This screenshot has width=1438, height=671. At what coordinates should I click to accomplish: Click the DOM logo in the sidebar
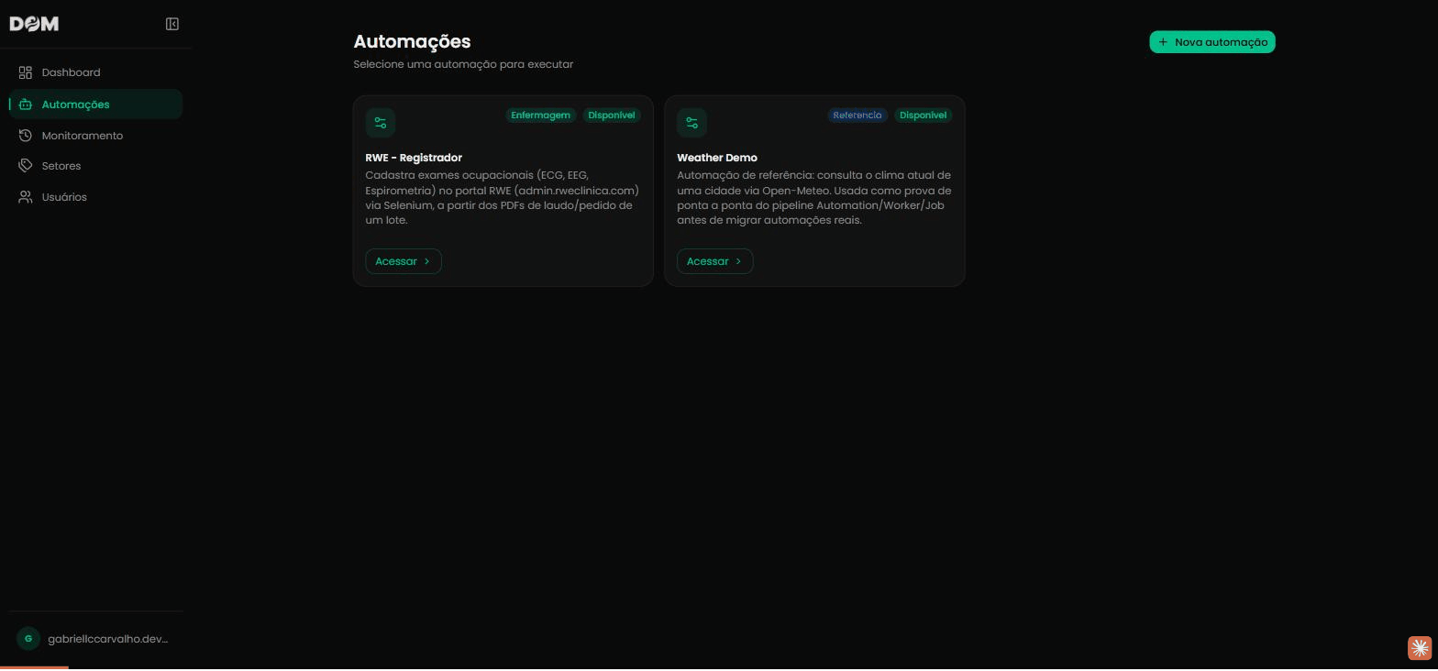click(34, 24)
